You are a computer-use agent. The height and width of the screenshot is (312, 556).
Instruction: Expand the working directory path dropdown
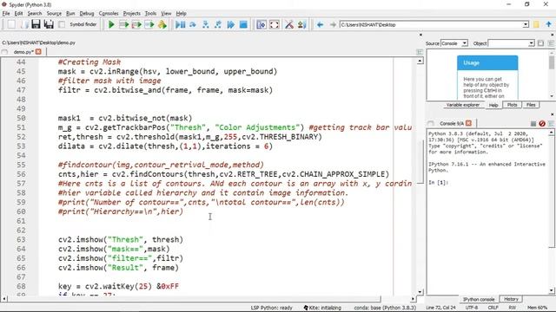pos(526,24)
